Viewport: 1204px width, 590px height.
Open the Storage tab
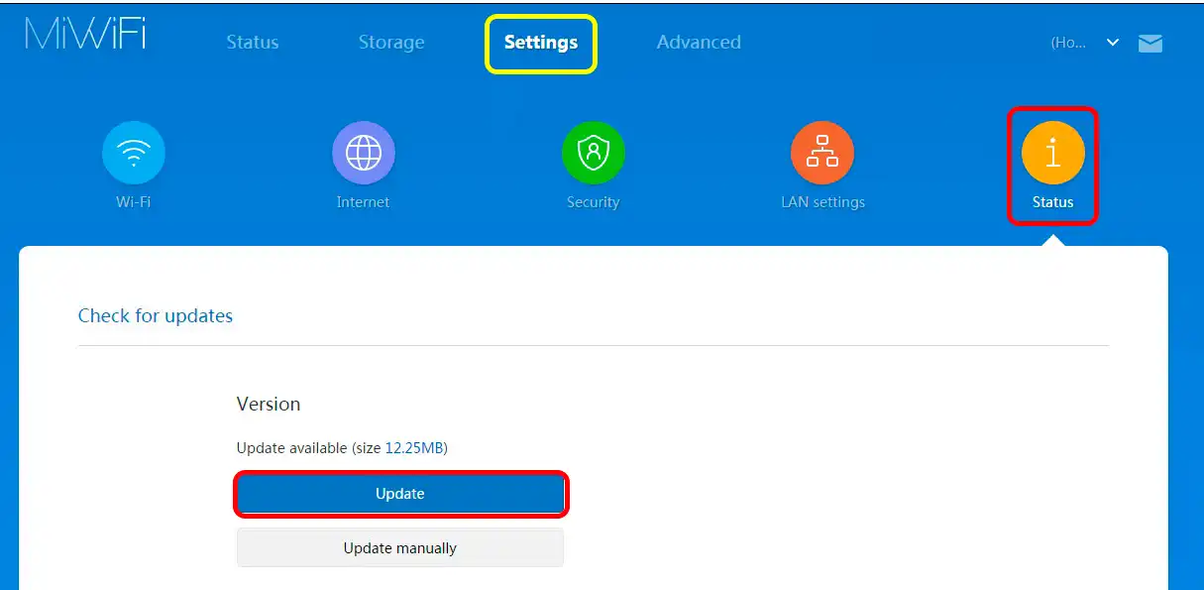coord(391,43)
